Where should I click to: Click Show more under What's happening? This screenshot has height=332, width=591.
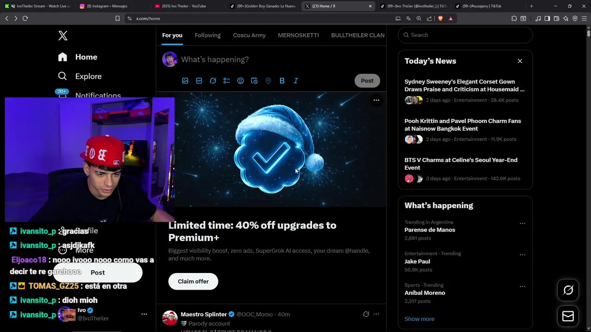pos(419,319)
